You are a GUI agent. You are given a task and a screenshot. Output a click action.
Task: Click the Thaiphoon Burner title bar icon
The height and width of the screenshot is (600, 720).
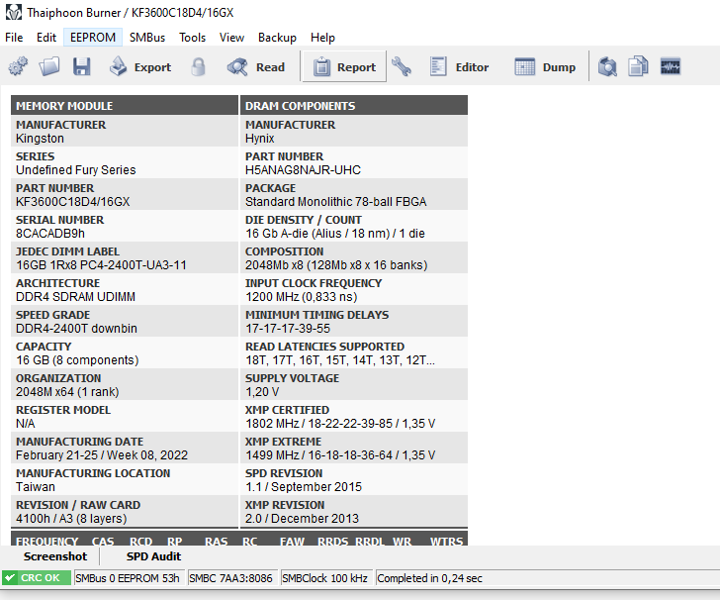pyautogui.click(x=13, y=13)
